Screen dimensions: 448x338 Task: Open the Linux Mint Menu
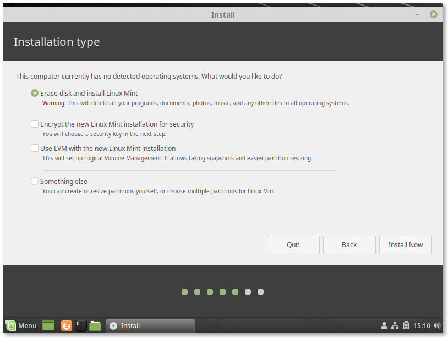pos(21,325)
